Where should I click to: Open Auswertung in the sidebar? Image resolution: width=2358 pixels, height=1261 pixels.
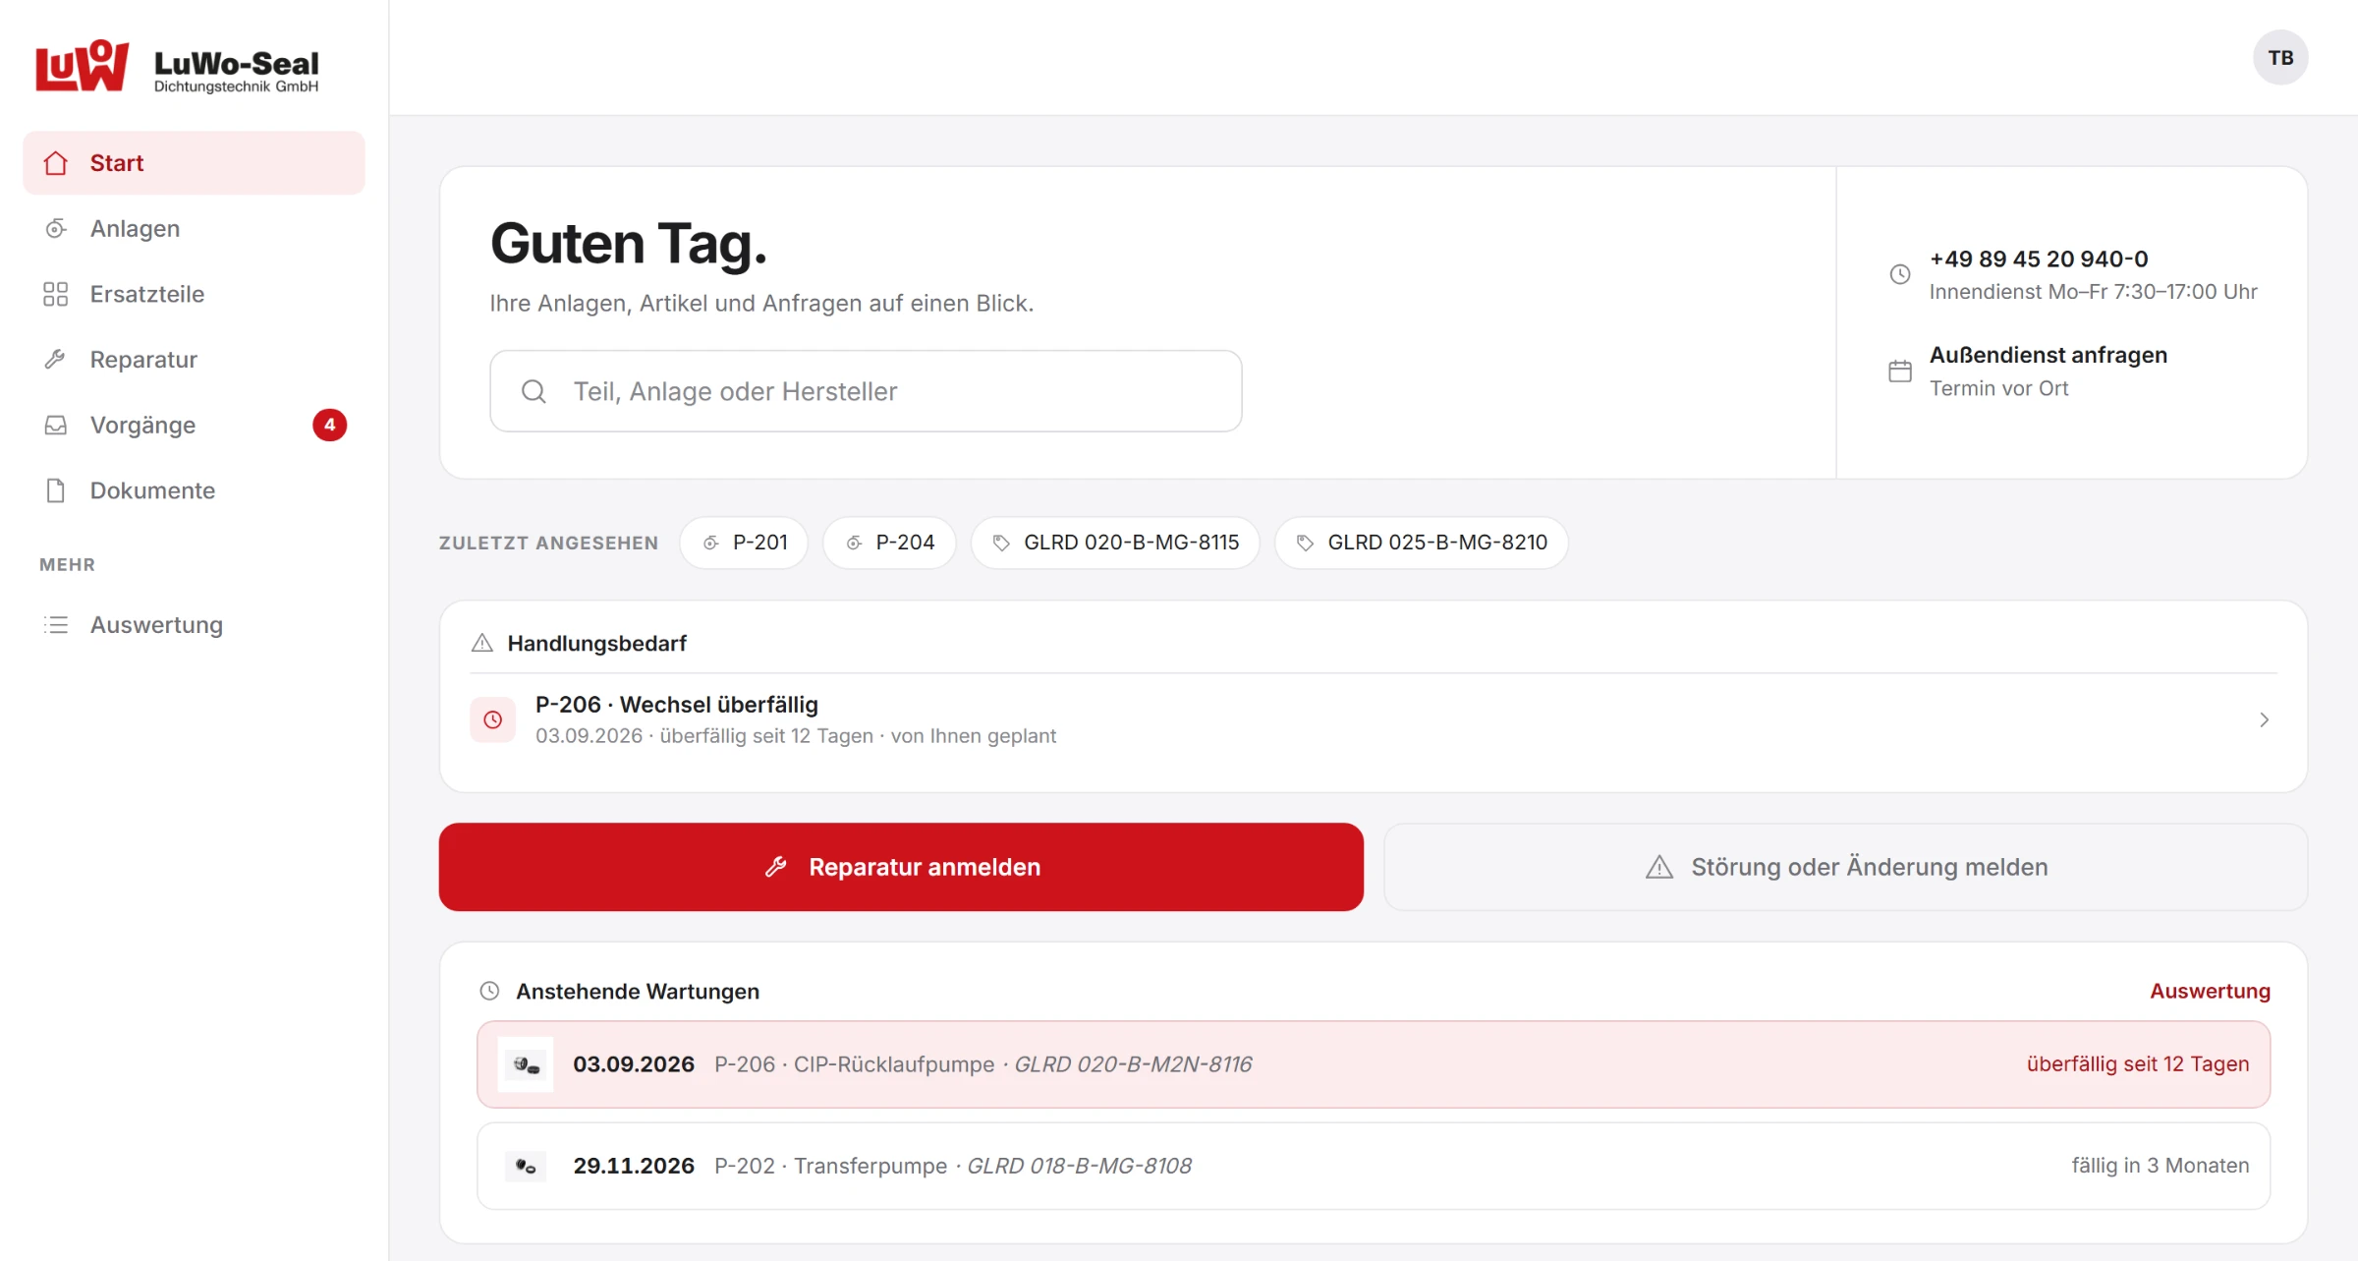tap(194, 625)
